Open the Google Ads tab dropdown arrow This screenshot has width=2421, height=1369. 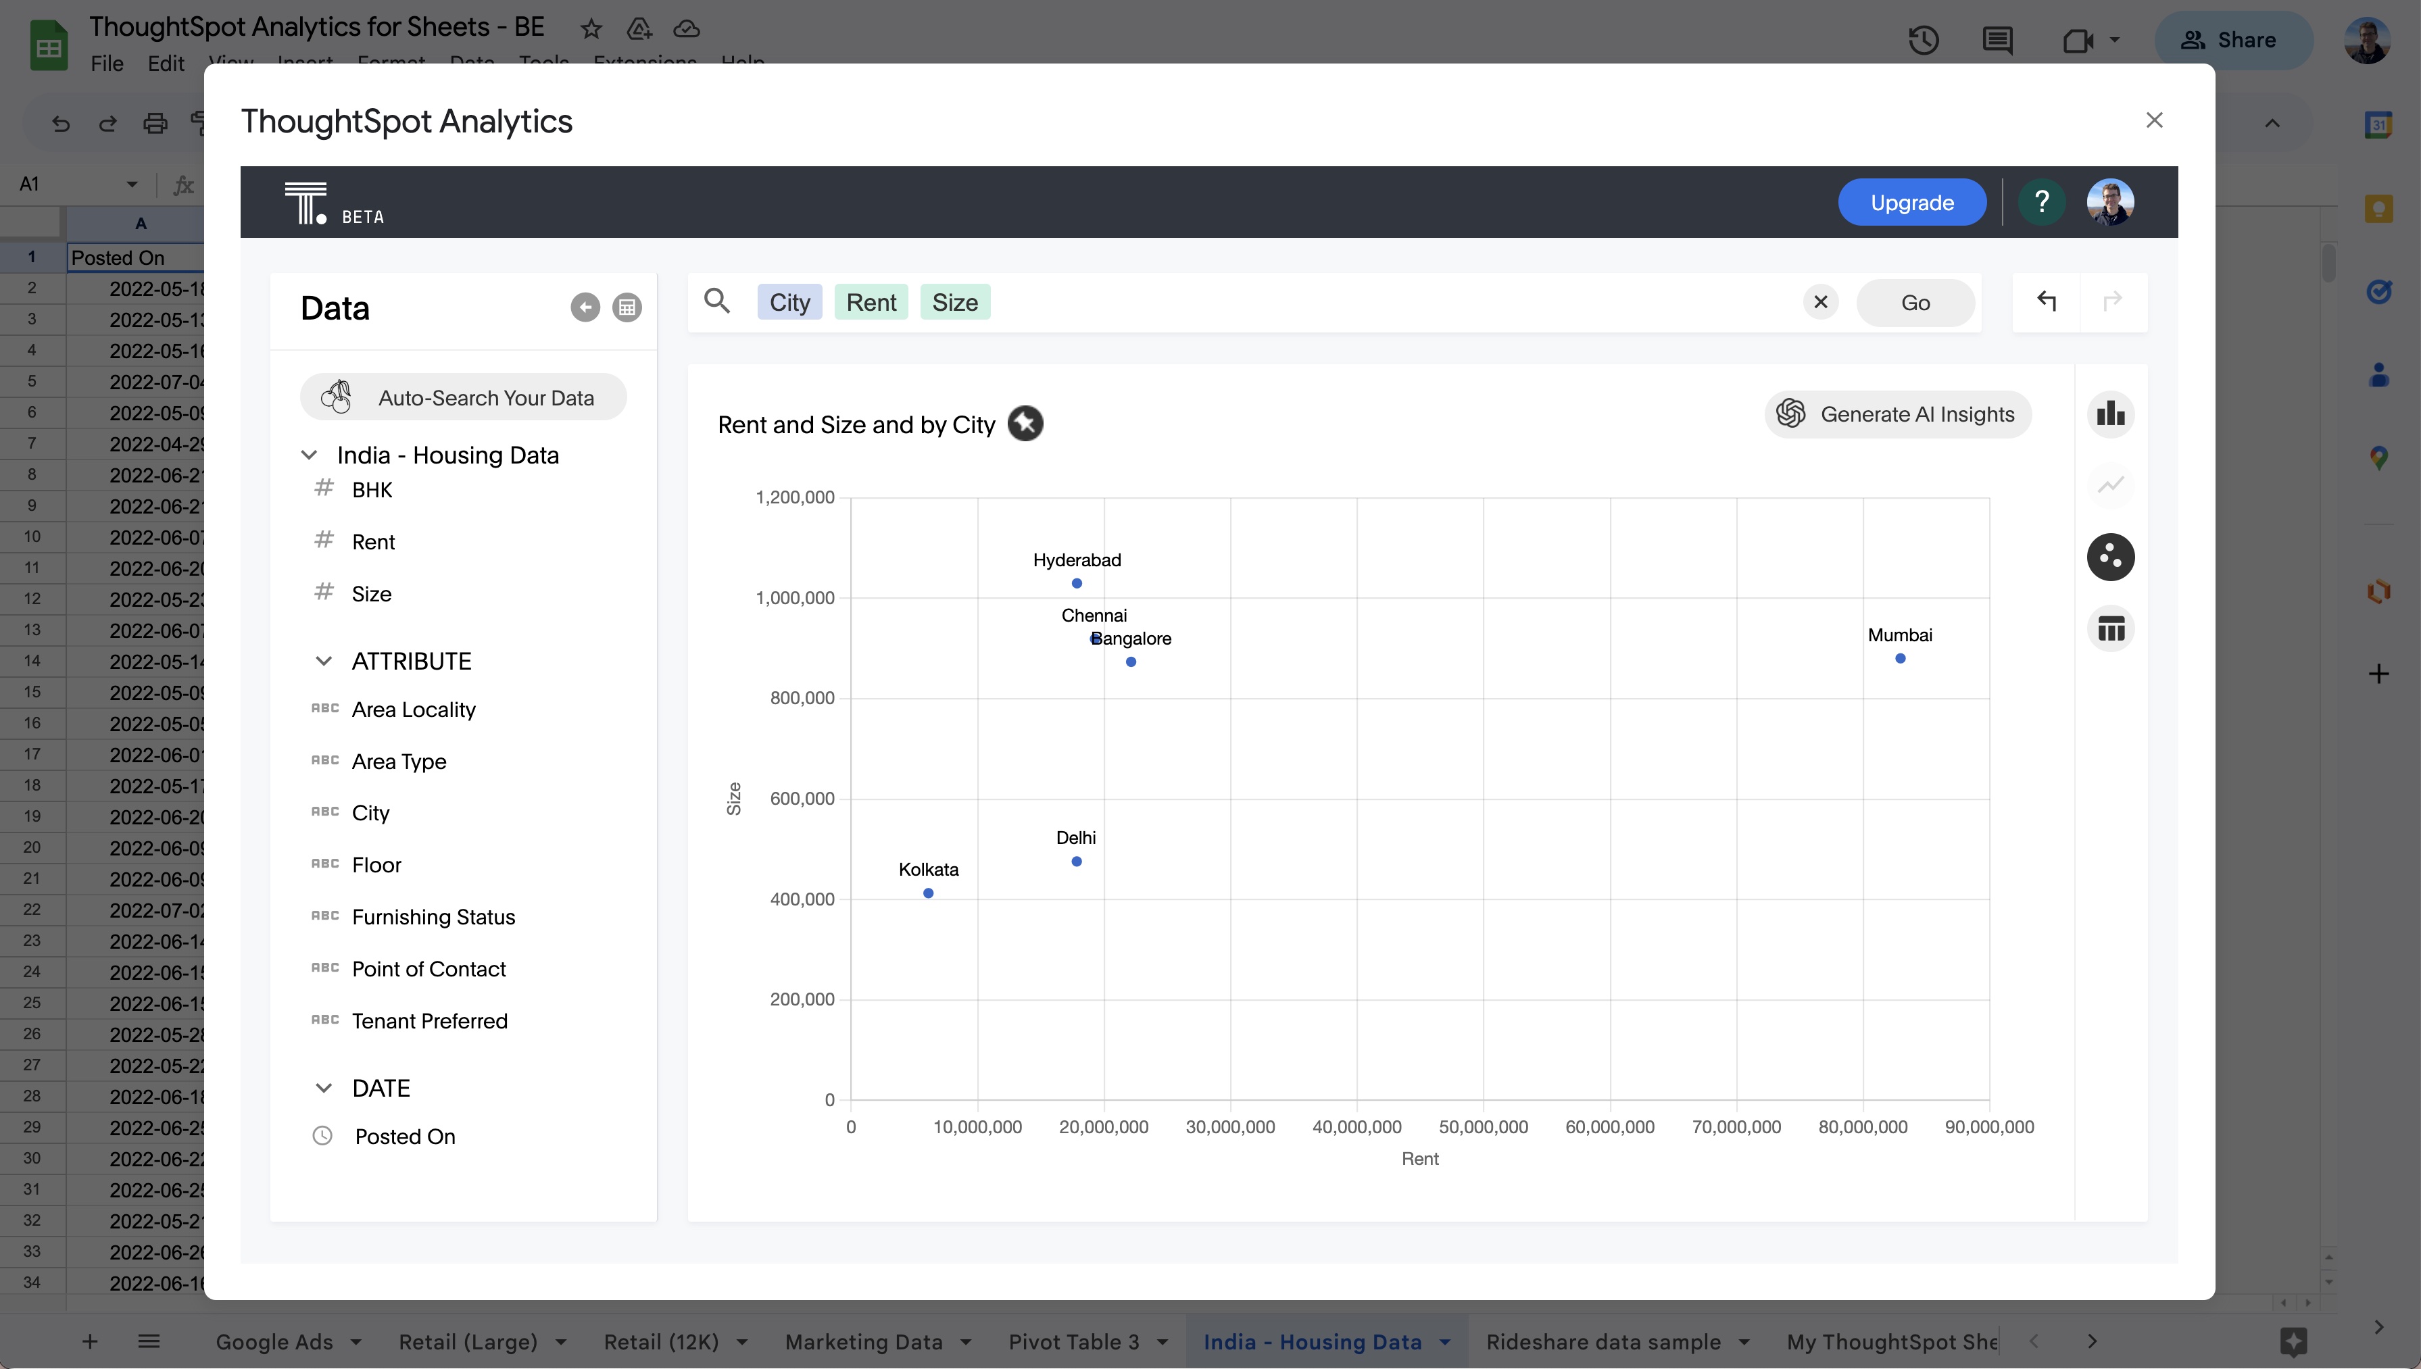tap(356, 1343)
